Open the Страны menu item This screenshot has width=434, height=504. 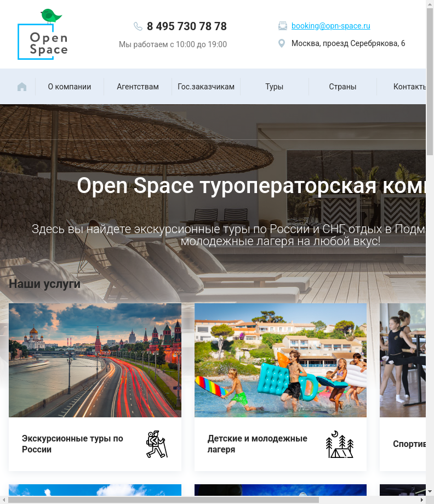[342, 87]
